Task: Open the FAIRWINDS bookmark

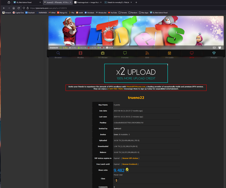Action: click(42, 13)
